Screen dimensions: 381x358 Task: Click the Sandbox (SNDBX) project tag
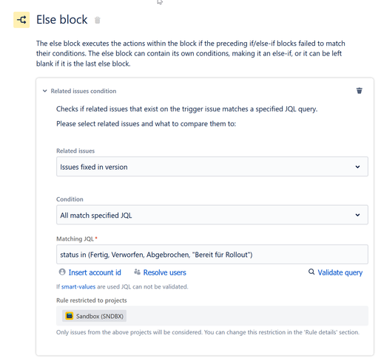[x=94, y=316]
